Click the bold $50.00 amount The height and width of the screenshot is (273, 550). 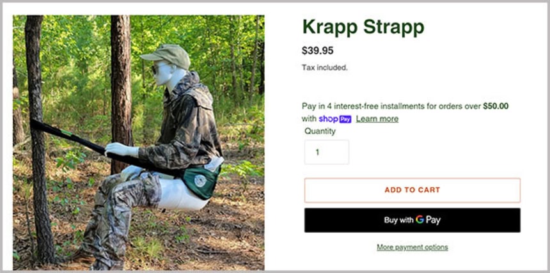[496, 106]
